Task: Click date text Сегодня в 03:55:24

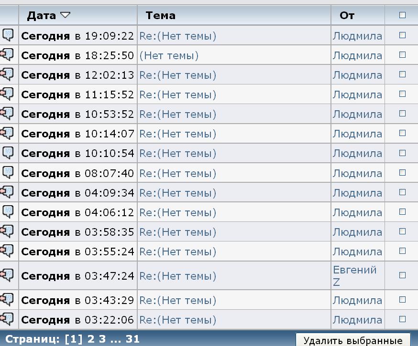Action: tap(77, 252)
